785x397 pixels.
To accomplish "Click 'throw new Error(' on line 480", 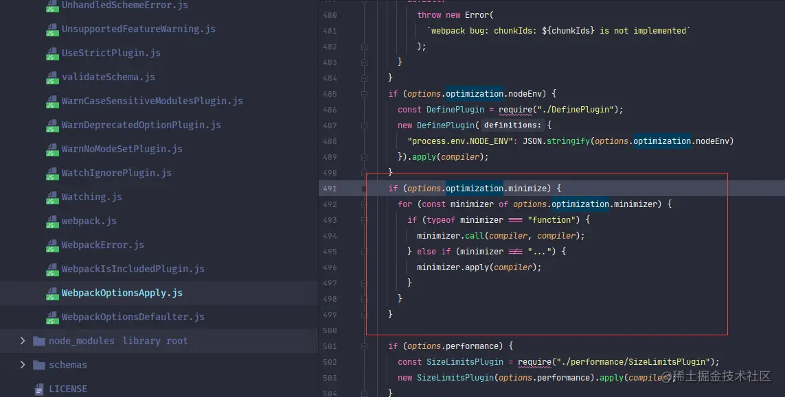I will 455,15.
